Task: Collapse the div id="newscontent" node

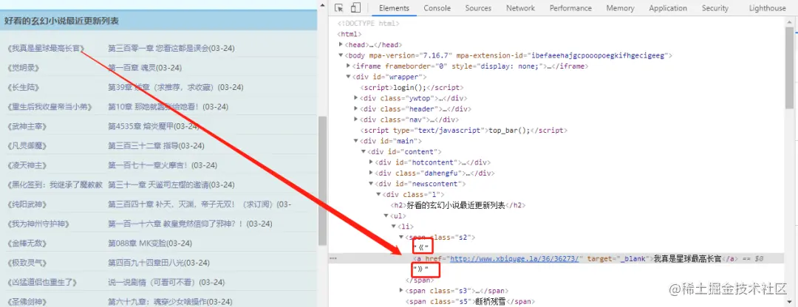Action: (371, 184)
